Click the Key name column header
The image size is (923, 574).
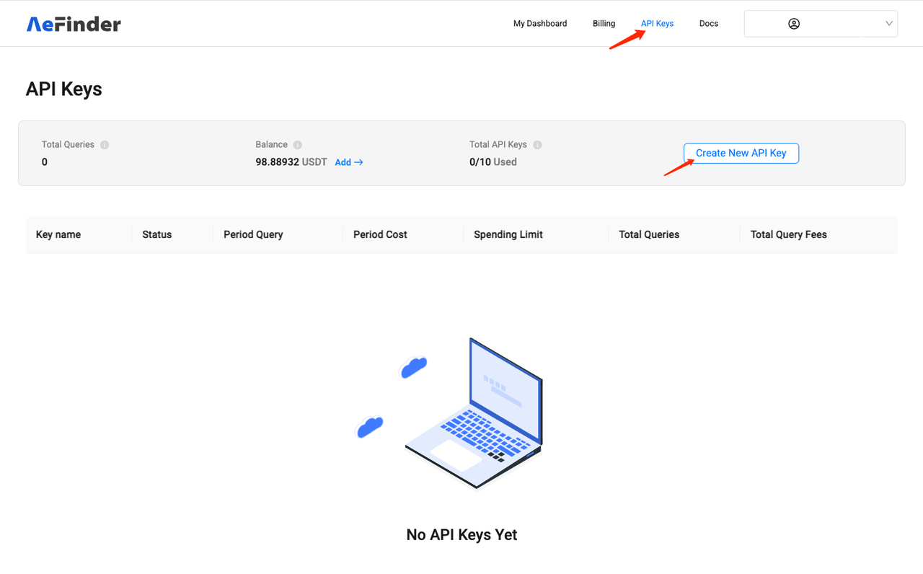[x=60, y=234]
